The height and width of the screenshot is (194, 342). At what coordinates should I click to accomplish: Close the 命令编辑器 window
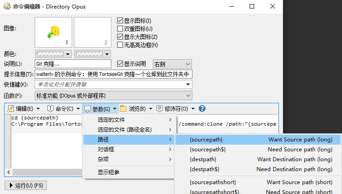click(x=273, y=7)
